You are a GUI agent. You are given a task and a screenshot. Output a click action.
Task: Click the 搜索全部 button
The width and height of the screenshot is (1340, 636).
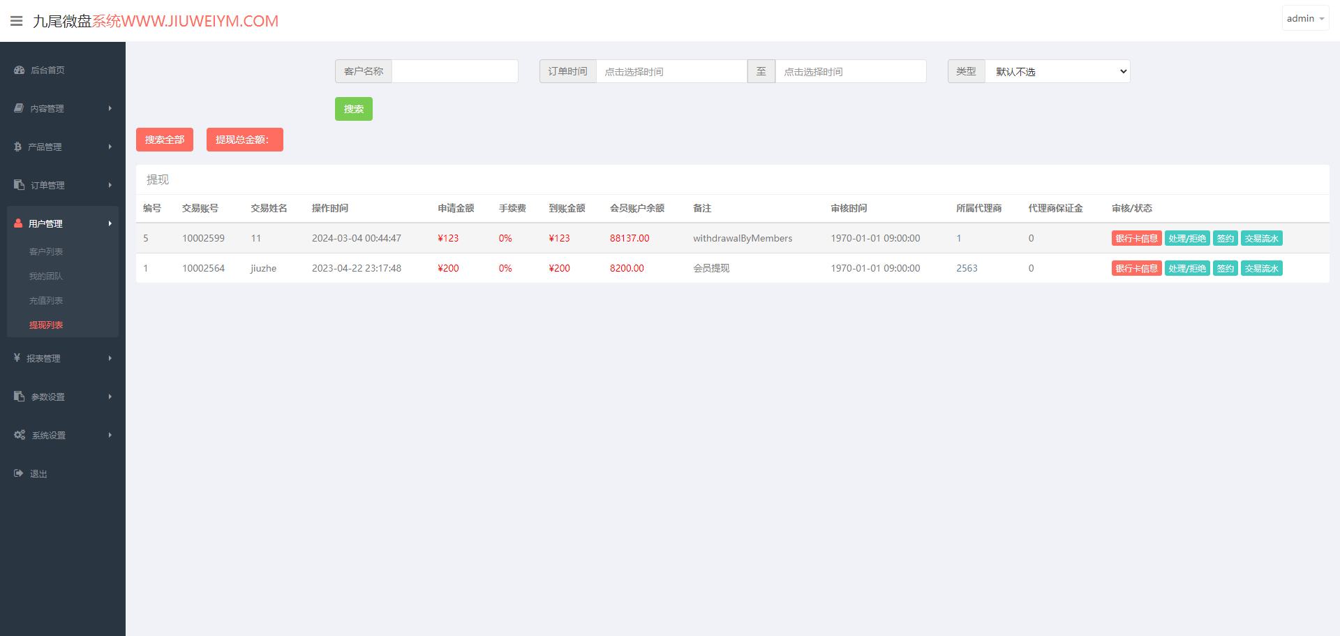(165, 140)
